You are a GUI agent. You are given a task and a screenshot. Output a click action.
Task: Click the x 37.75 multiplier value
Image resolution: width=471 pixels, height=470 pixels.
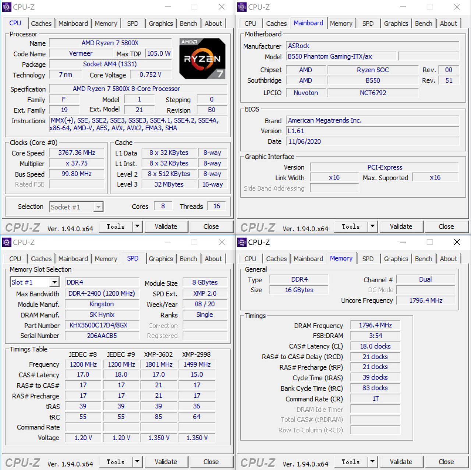tap(77, 163)
